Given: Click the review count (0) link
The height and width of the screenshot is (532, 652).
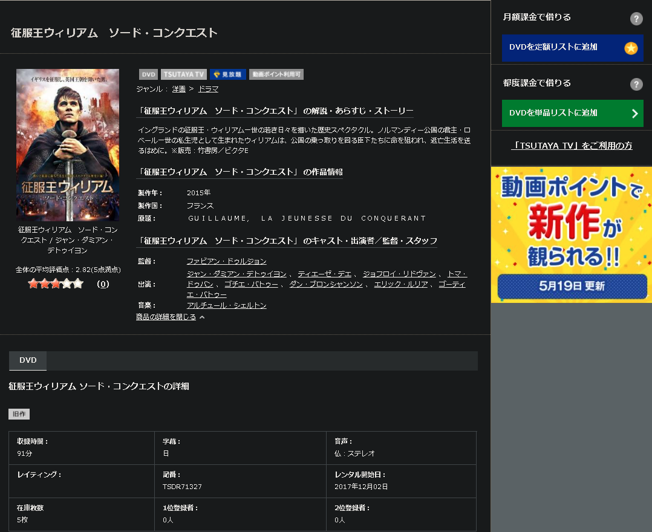Looking at the screenshot, I should click(x=103, y=284).
